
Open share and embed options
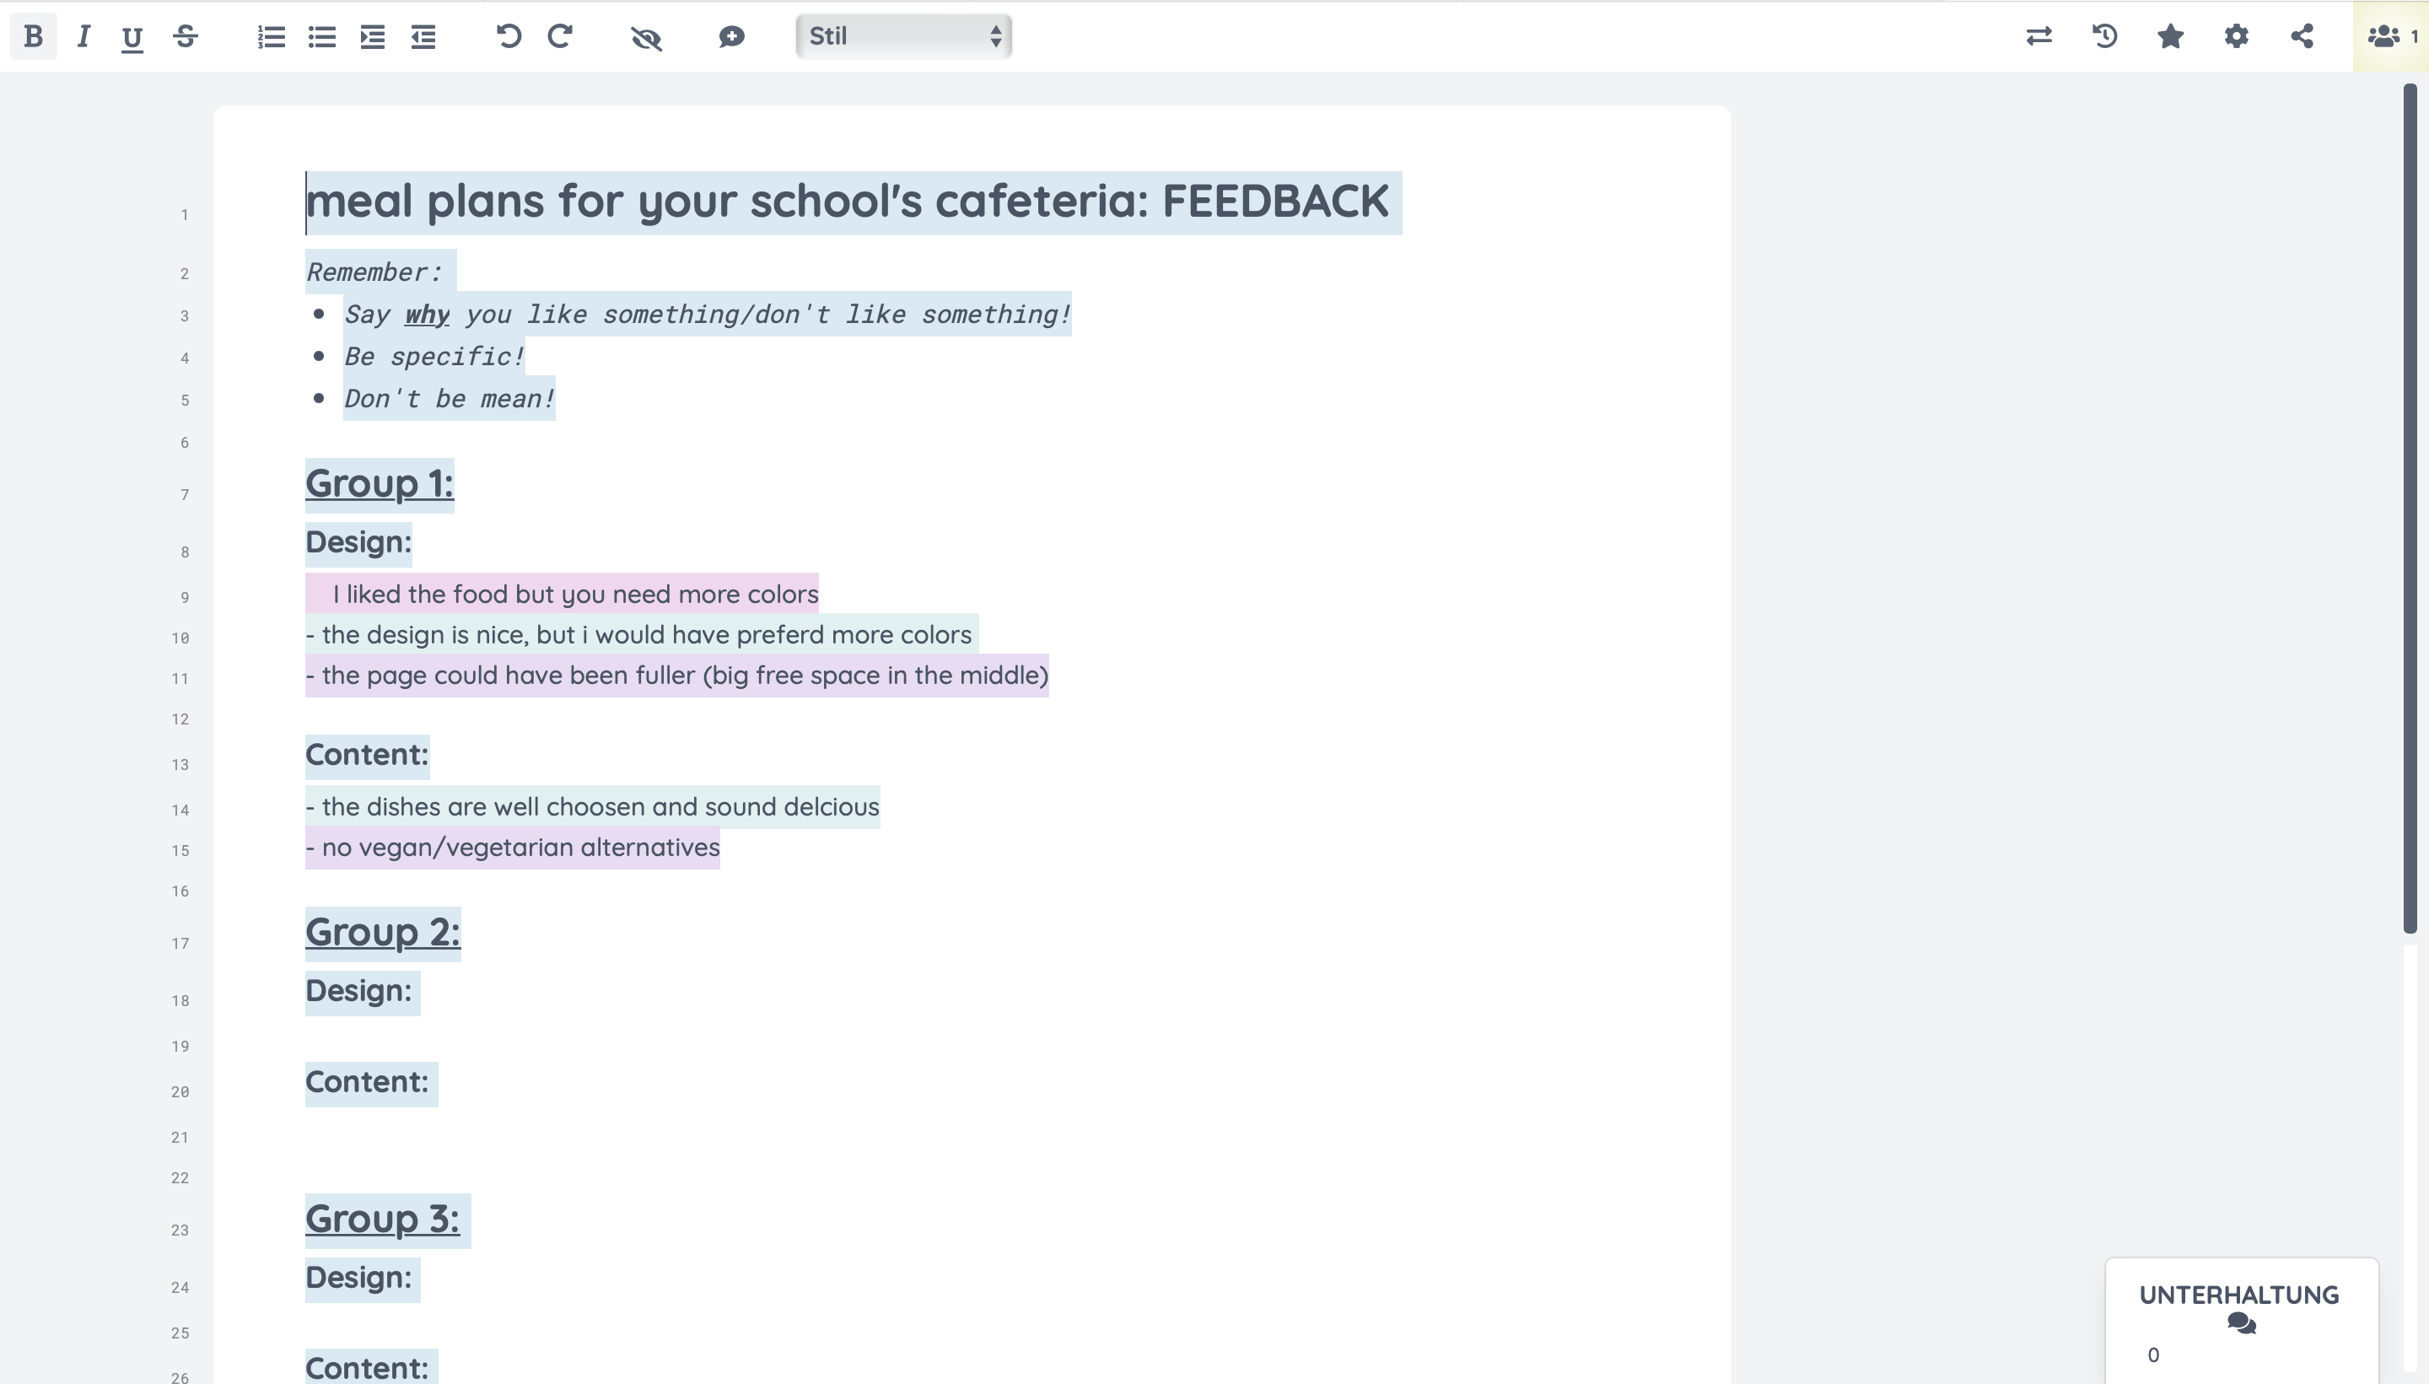pos(2302,36)
